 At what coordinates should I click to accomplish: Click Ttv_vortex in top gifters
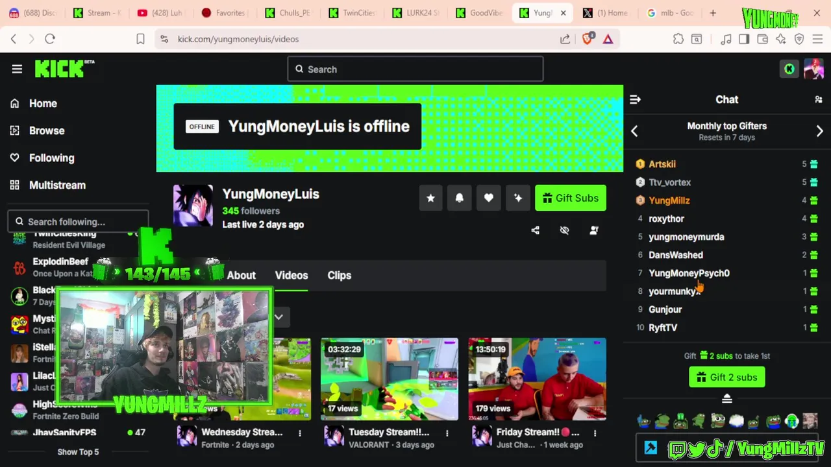pos(669,182)
